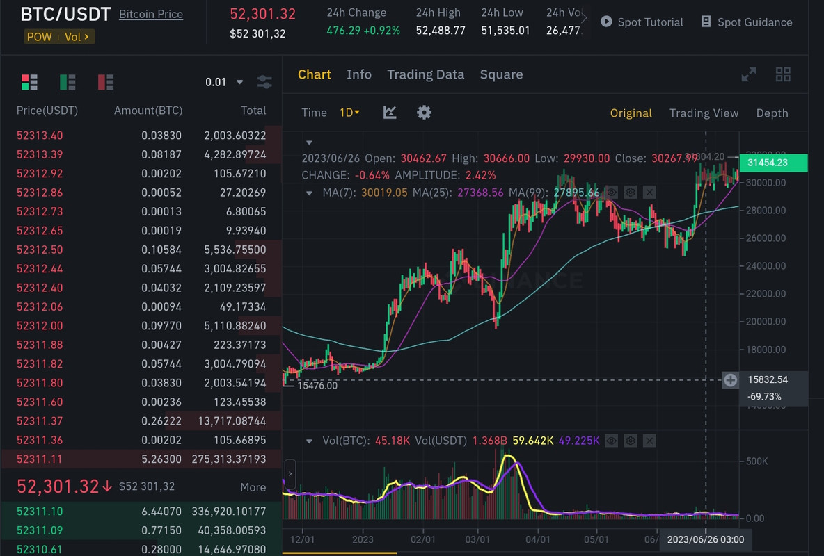This screenshot has height=556, width=824.
Task: Open the Square tab
Action: pos(501,74)
